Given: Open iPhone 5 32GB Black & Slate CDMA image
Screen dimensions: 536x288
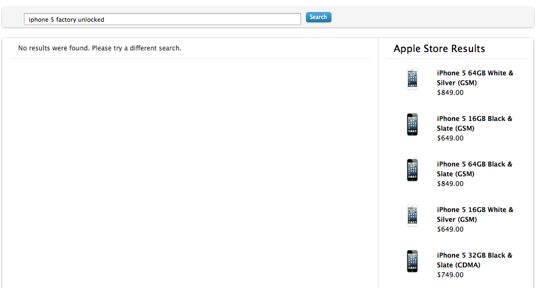Looking at the screenshot, I should [x=412, y=261].
